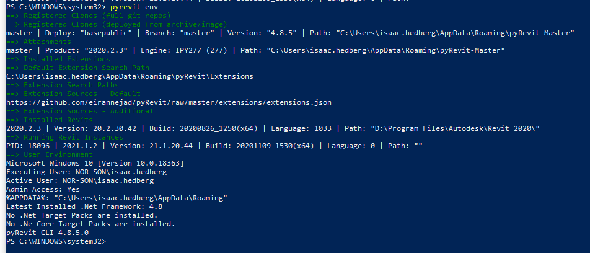Screen dimensions: 590x253
Task: Click the Microsoft Windows 10 version line
Action: (95, 164)
